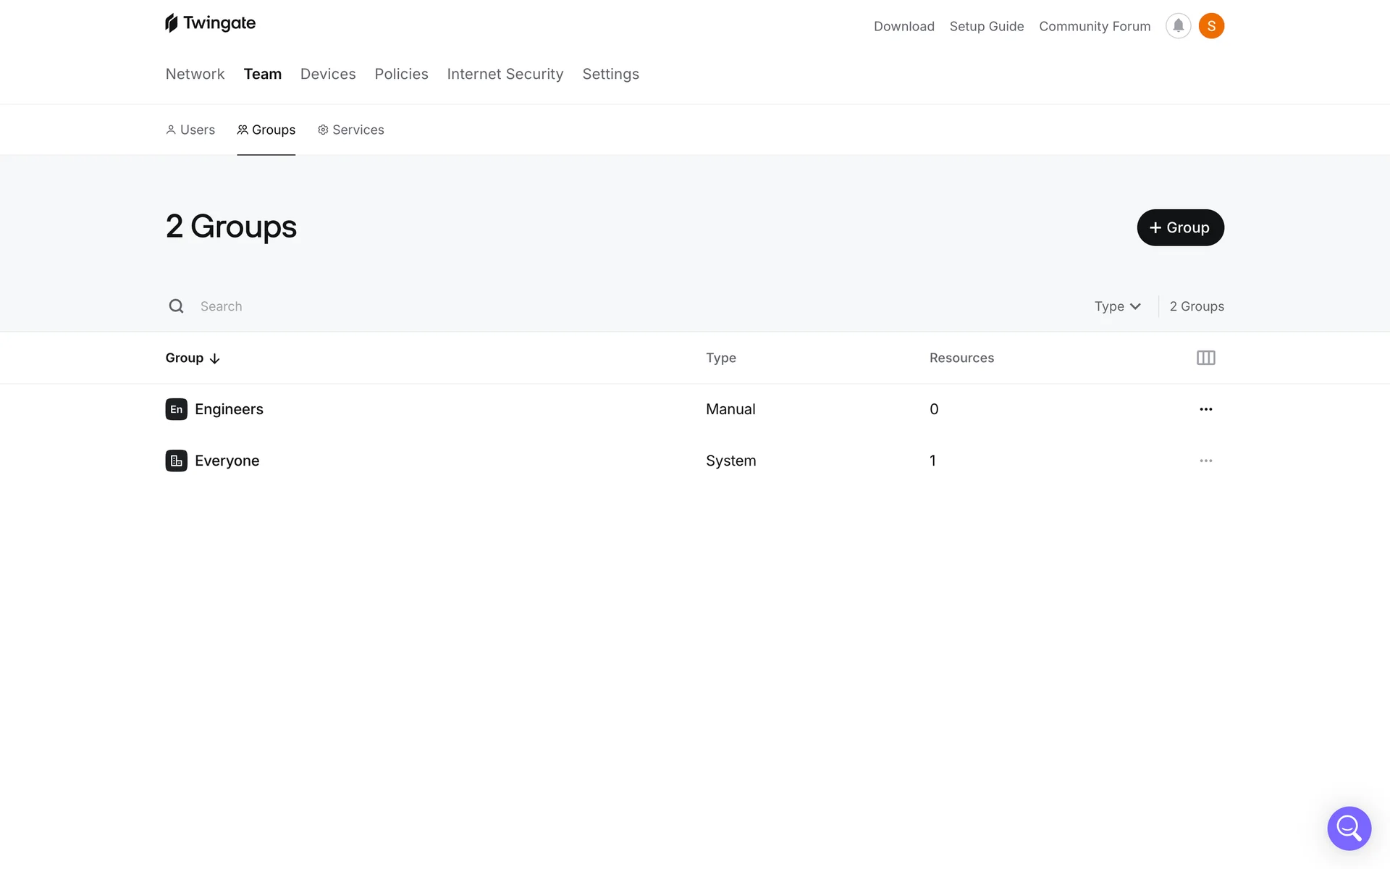This screenshot has height=869, width=1390.
Task: Open Everyone row options menu
Action: 1205,461
